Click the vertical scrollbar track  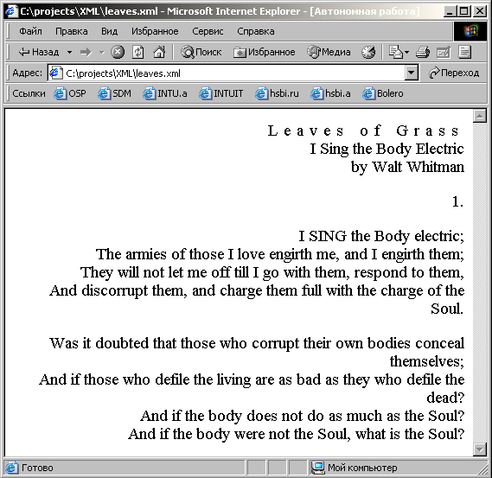coord(479,283)
